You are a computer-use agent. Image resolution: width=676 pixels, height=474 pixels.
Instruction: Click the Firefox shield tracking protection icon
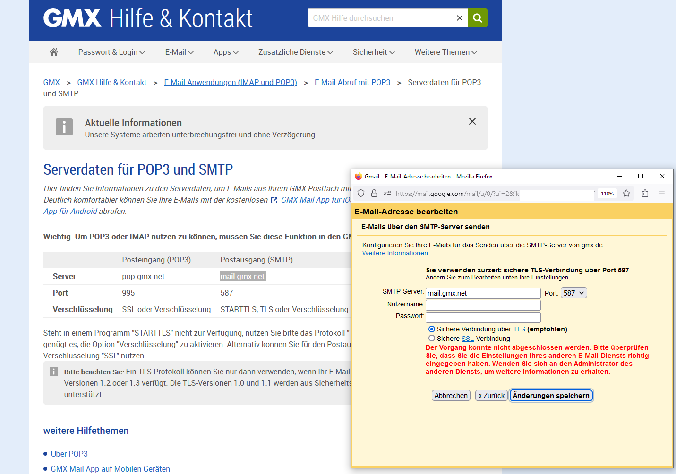point(361,193)
